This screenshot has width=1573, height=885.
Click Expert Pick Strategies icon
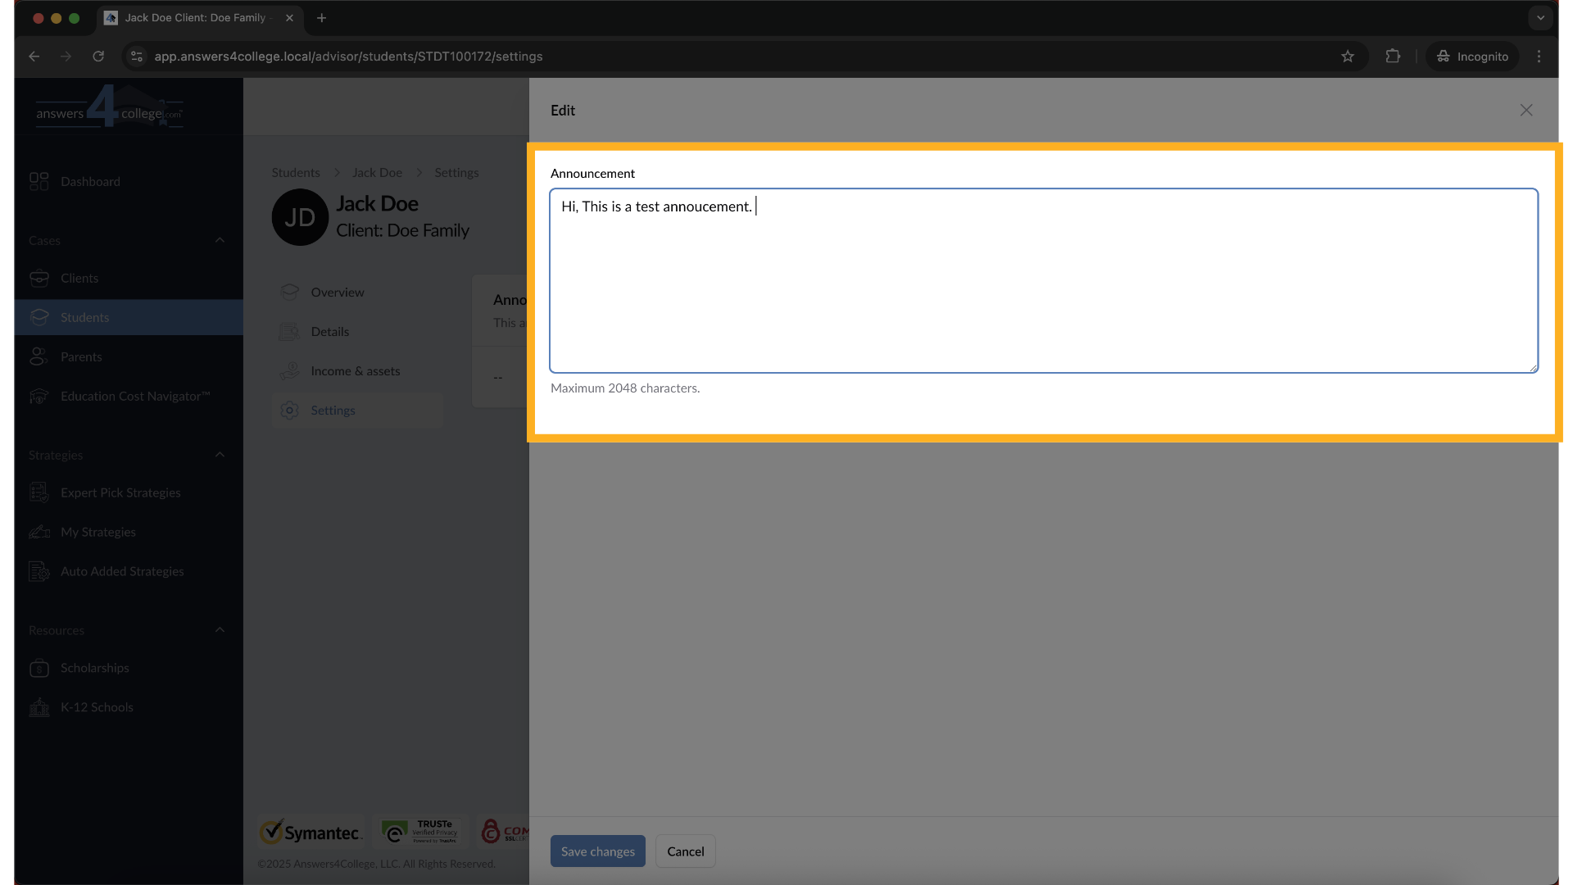(39, 493)
